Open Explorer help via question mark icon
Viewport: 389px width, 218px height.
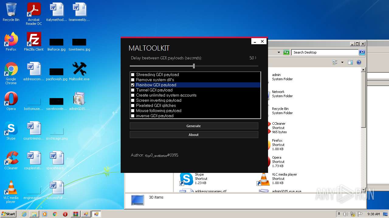point(359,62)
